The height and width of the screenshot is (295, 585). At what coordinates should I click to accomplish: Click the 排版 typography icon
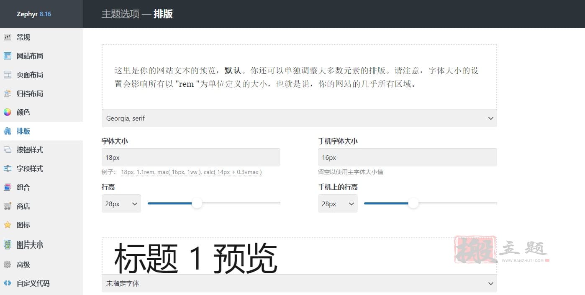point(8,131)
